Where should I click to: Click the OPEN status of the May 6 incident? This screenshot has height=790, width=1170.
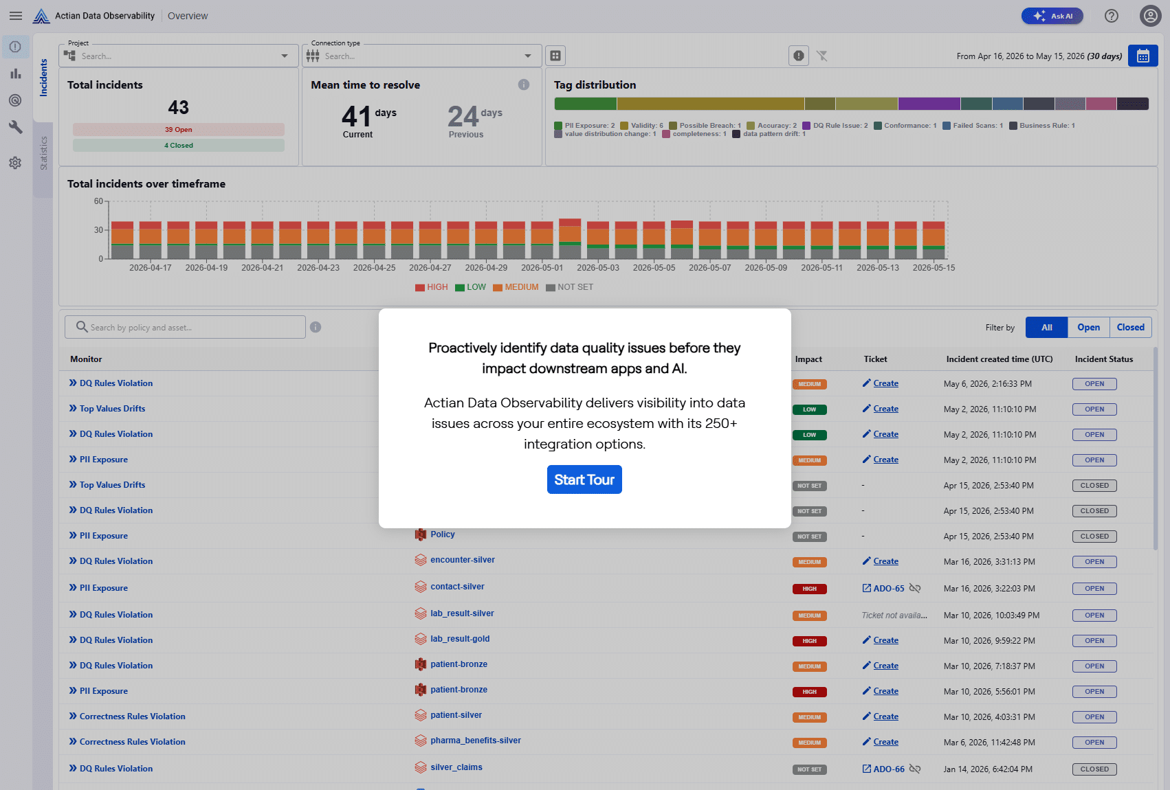point(1094,384)
